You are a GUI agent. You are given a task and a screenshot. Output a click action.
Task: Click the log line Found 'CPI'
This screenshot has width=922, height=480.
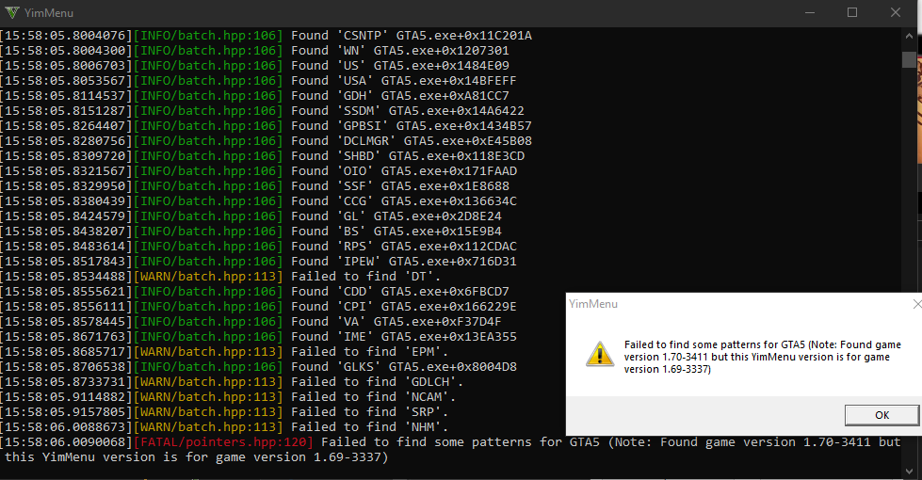(x=259, y=307)
